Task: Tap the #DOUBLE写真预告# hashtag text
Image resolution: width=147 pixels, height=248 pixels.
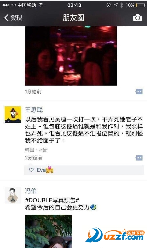Action: [x=52, y=200]
